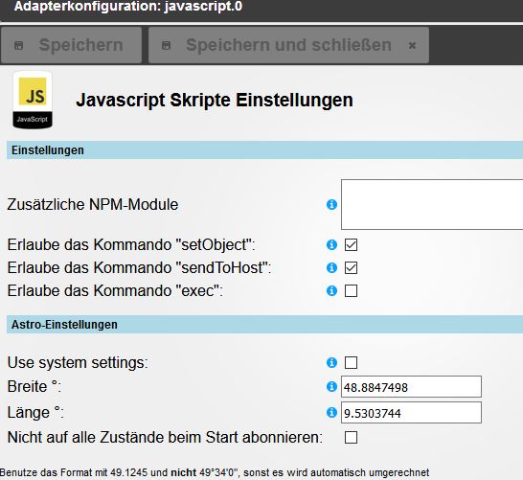Click into the Zusätzliche NPM-Module text area
Screen dimensions: 523x480
coord(432,204)
